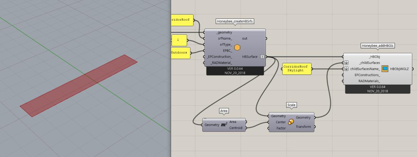417x157 pixels.
Task: Click the HBObjWGLZ output parameter
Action: point(399,69)
